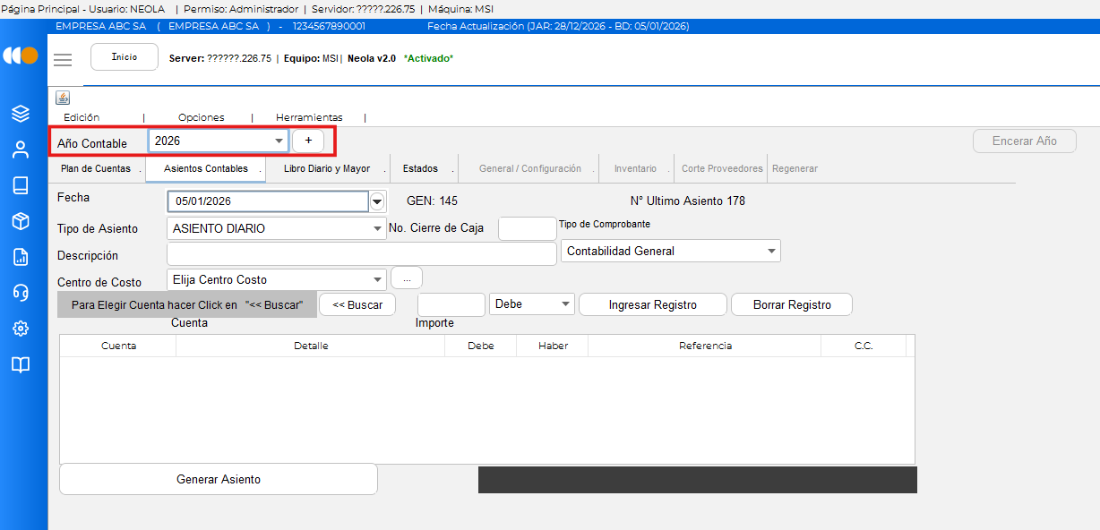
Task: Switch to Plan de Cuentas tab
Action: (96, 168)
